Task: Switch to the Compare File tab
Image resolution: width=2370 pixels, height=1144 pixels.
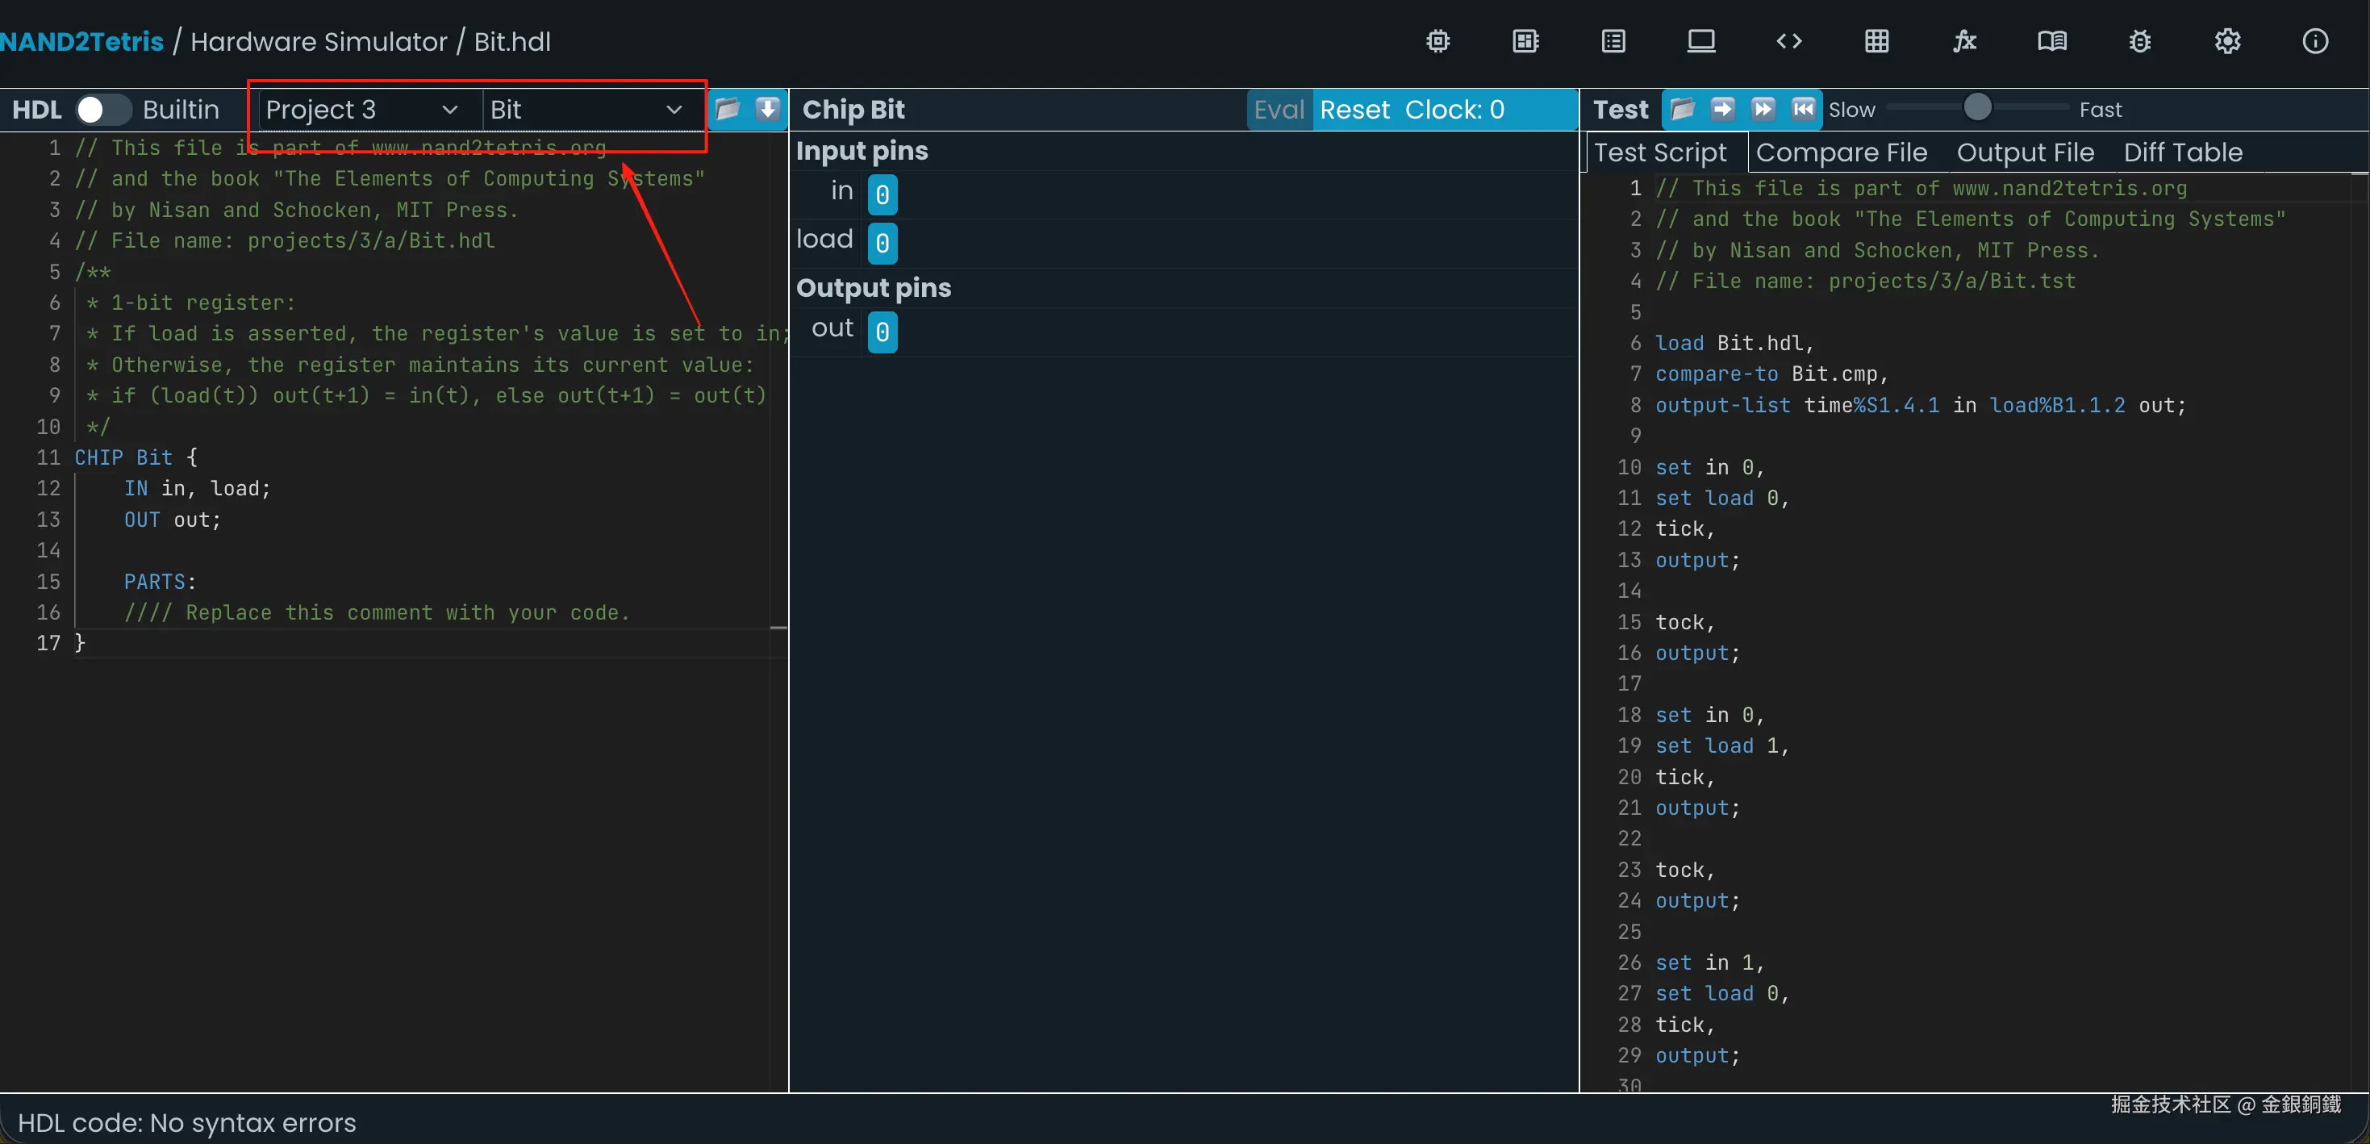Action: [x=1840, y=152]
